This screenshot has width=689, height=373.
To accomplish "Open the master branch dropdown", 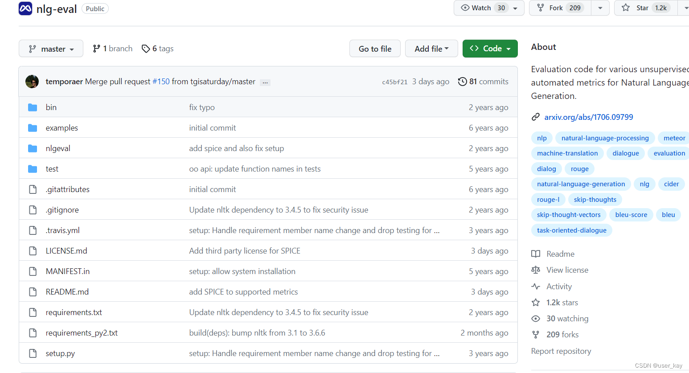I will tap(51, 49).
